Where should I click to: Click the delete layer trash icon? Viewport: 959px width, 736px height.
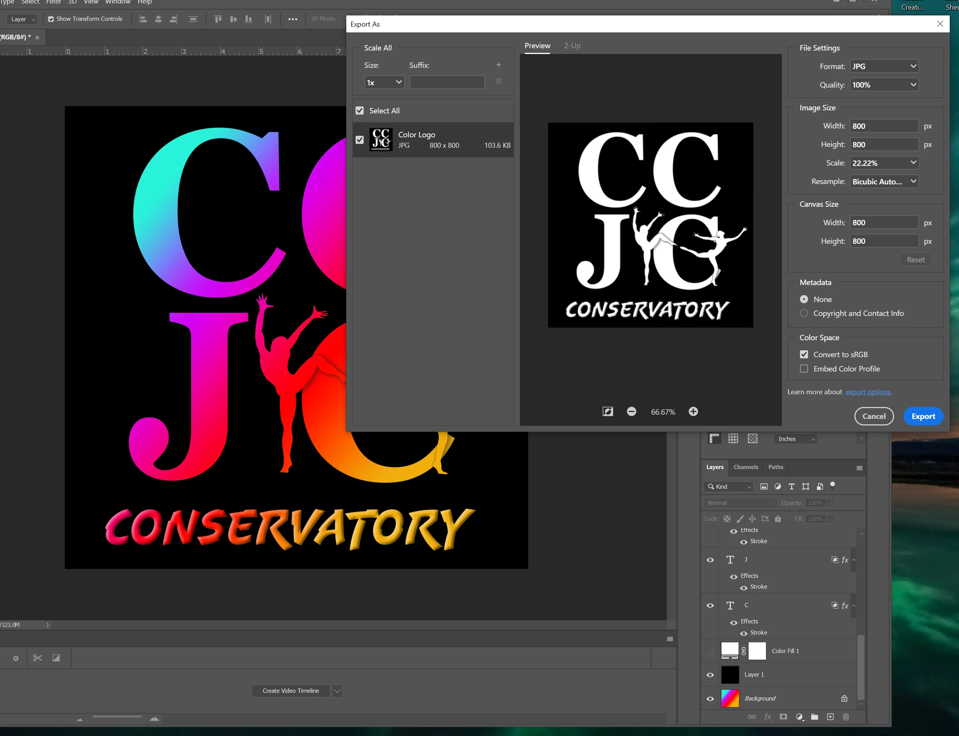846,717
